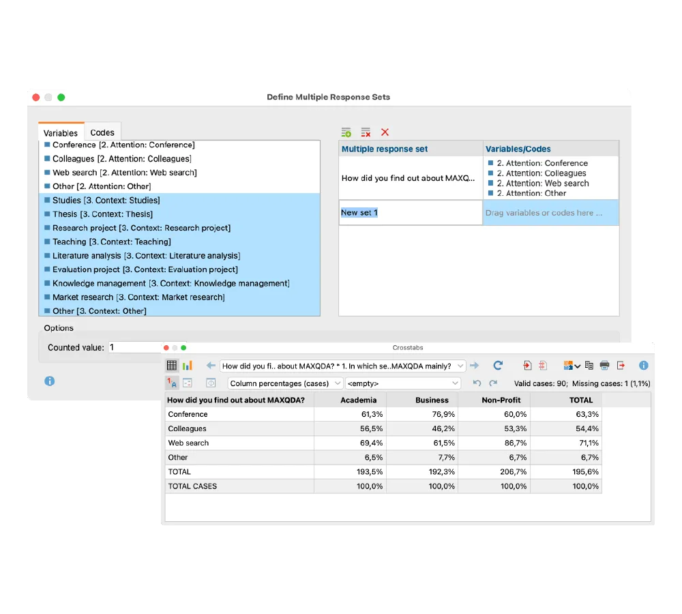This screenshot has height=614, width=682.
Task: Switch to the Variables tab
Action: tap(61, 133)
